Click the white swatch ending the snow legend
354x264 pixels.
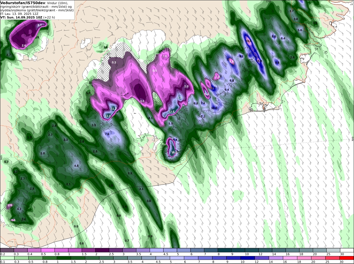click(347, 250)
